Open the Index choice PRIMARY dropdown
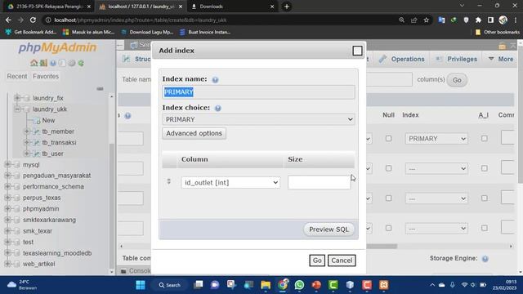The height and width of the screenshot is (294, 523). 258,119
